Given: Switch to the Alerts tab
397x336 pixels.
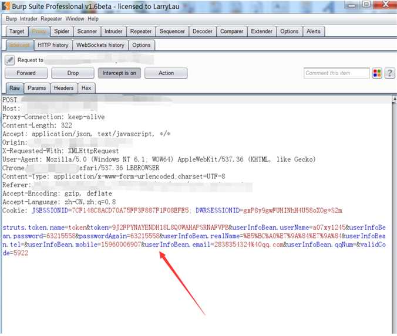Looking at the screenshot, I should pyautogui.click(x=314, y=31).
